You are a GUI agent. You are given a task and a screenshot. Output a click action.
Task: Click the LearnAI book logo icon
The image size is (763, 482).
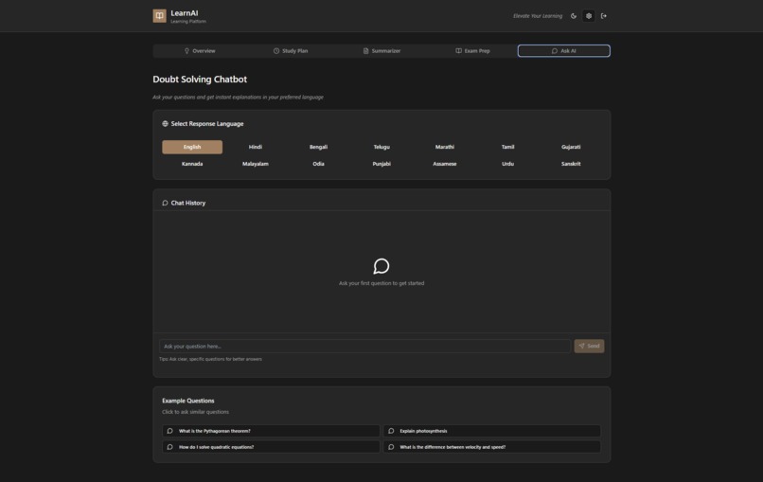pos(159,16)
